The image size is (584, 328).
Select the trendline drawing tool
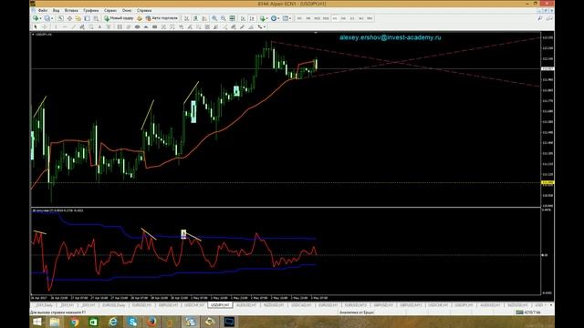pyautogui.click(x=73, y=26)
